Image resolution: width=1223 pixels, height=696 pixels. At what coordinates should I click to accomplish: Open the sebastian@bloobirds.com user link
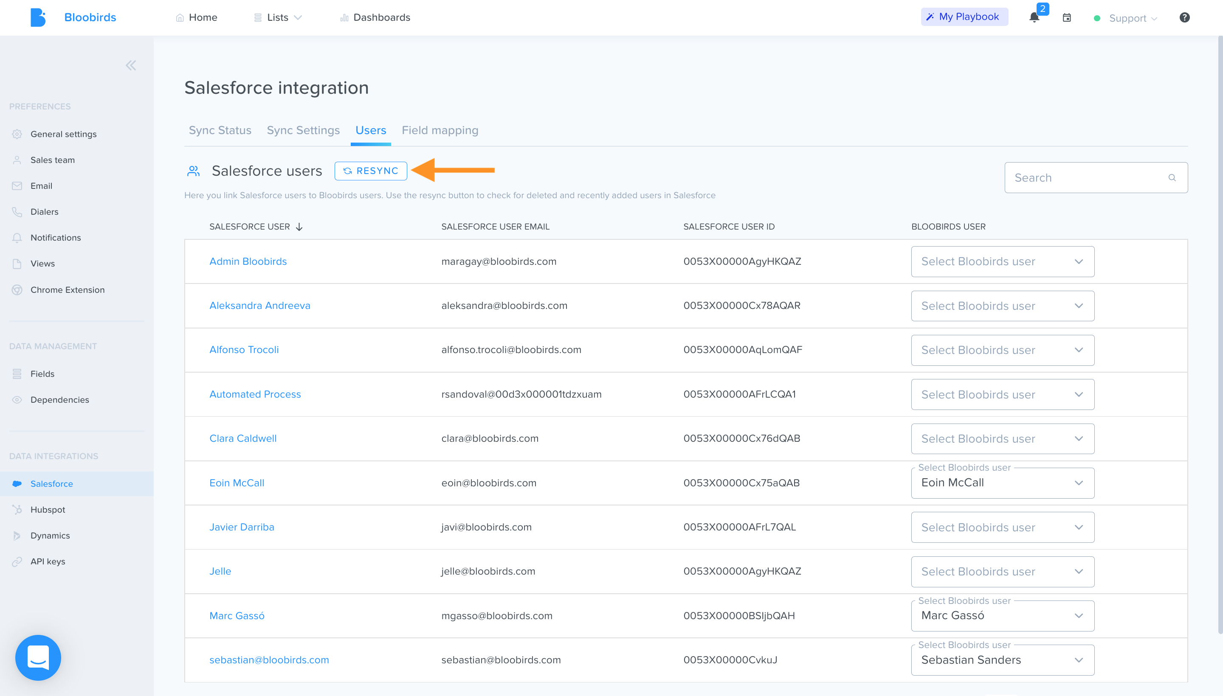point(269,660)
